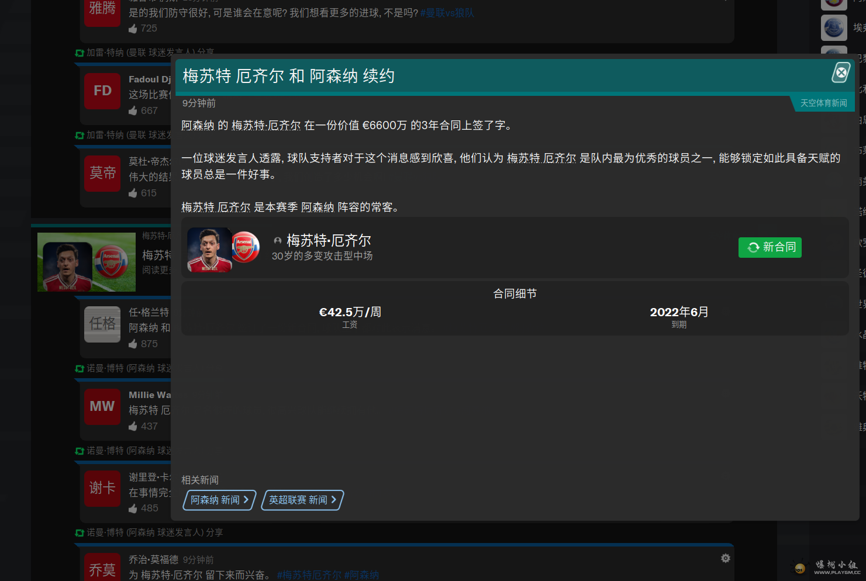Like the Fadoul post with 667 likes

pyautogui.click(x=133, y=110)
